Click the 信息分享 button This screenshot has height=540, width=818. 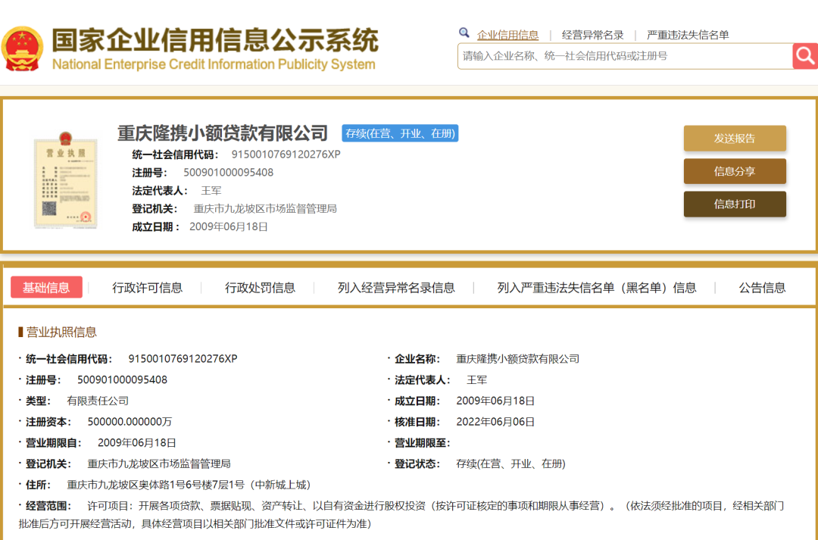click(x=734, y=171)
